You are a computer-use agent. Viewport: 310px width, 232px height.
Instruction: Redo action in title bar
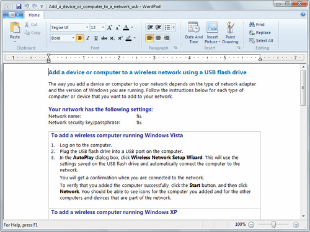pyautogui.click(x=34, y=6)
